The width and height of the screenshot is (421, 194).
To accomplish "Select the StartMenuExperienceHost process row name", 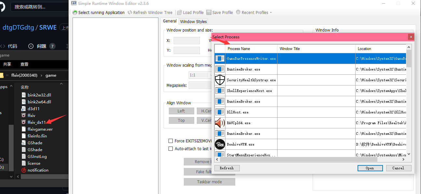I will pos(251,155).
